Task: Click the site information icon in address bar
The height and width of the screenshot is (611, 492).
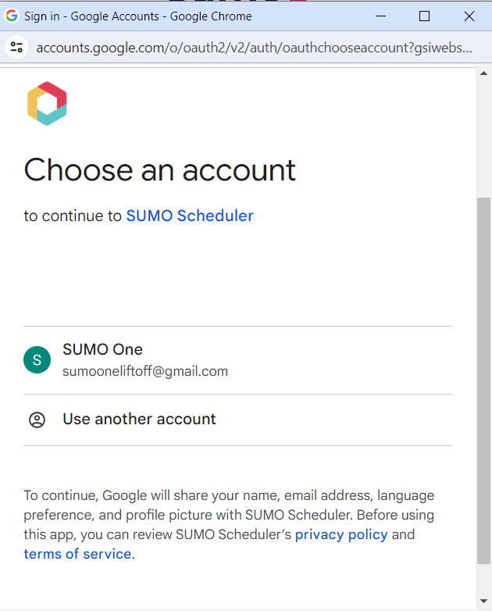Action: point(16,47)
